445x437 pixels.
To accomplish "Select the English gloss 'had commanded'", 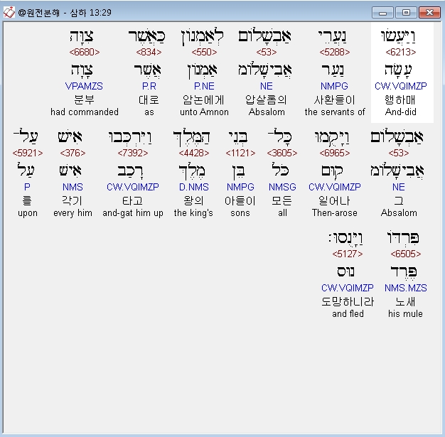I will pos(85,112).
